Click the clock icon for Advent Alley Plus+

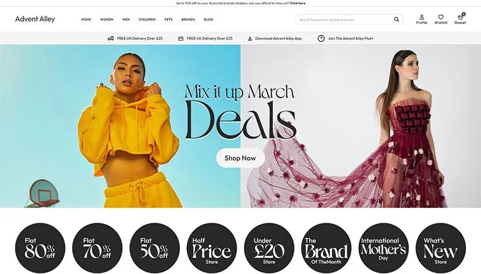pyautogui.click(x=321, y=39)
